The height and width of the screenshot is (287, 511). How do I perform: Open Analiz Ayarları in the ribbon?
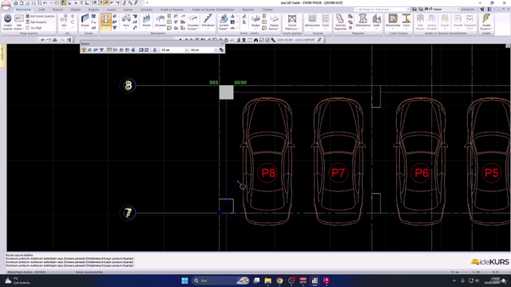7,22
